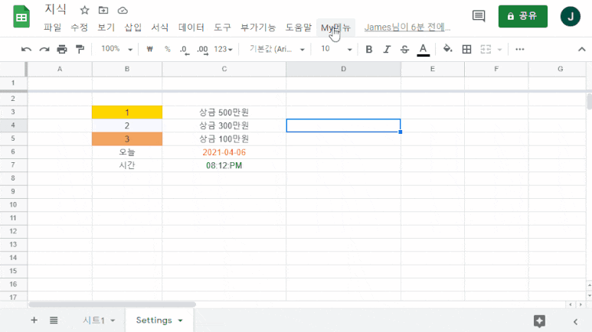Activate the paint format tool

coord(80,50)
